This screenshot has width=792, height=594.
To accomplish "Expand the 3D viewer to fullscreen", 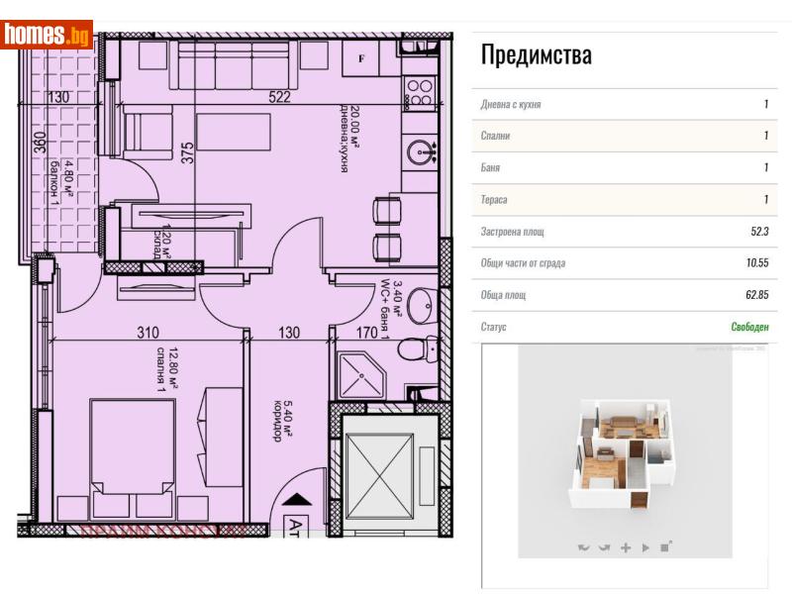I will (x=665, y=545).
